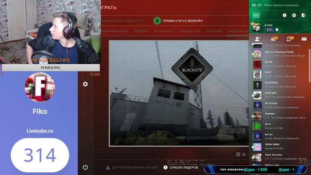311x175 pixels.
Task: Click the friends list vertical scrollbar
Action: 310,66
